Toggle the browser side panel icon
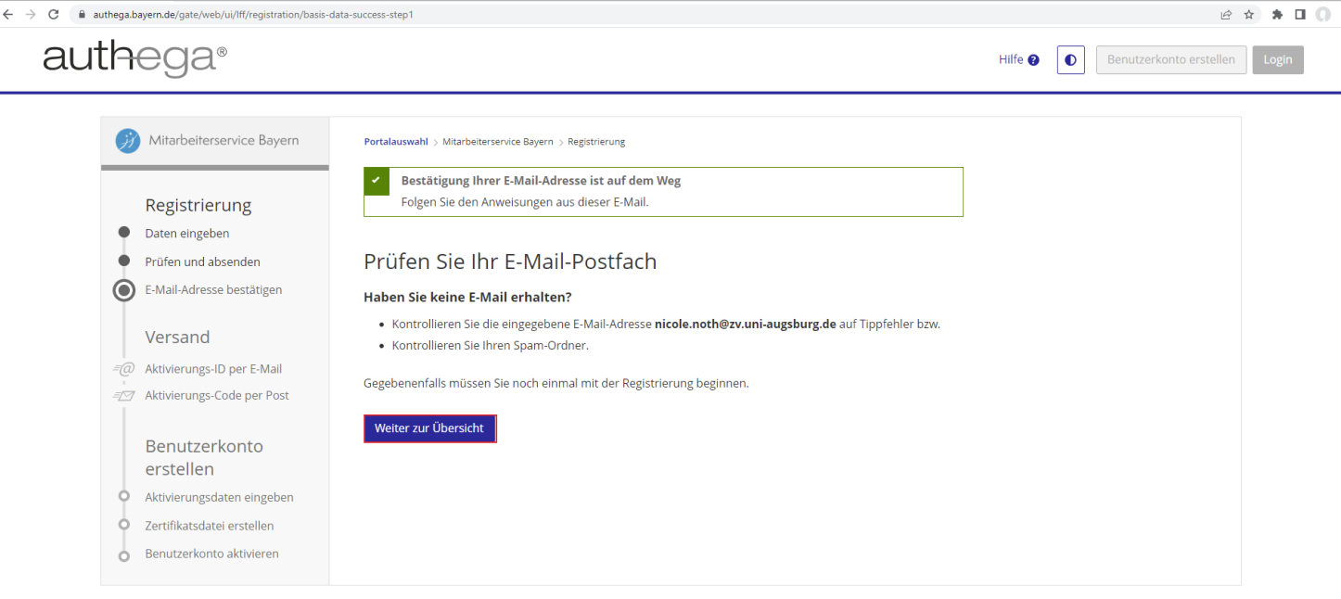The width and height of the screenshot is (1341, 599). [1300, 15]
